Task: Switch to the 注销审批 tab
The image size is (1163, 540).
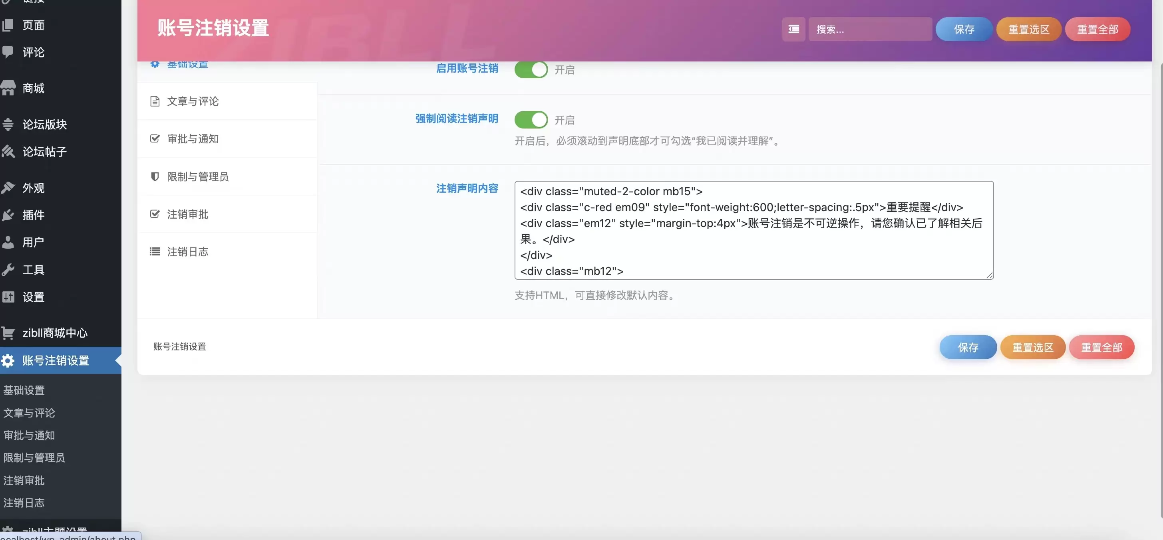Action: pyautogui.click(x=187, y=214)
